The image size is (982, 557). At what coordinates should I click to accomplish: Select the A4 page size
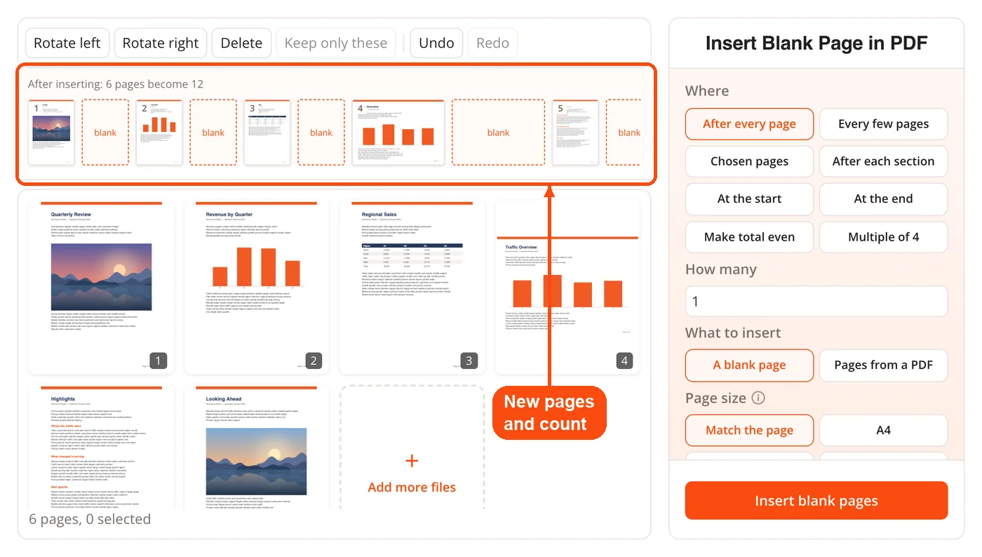click(883, 431)
